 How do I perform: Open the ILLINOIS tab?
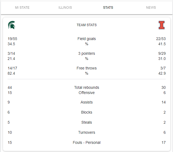65,8
